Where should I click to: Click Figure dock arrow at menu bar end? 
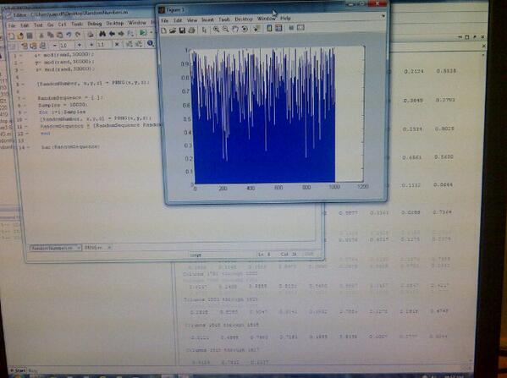(x=383, y=15)
